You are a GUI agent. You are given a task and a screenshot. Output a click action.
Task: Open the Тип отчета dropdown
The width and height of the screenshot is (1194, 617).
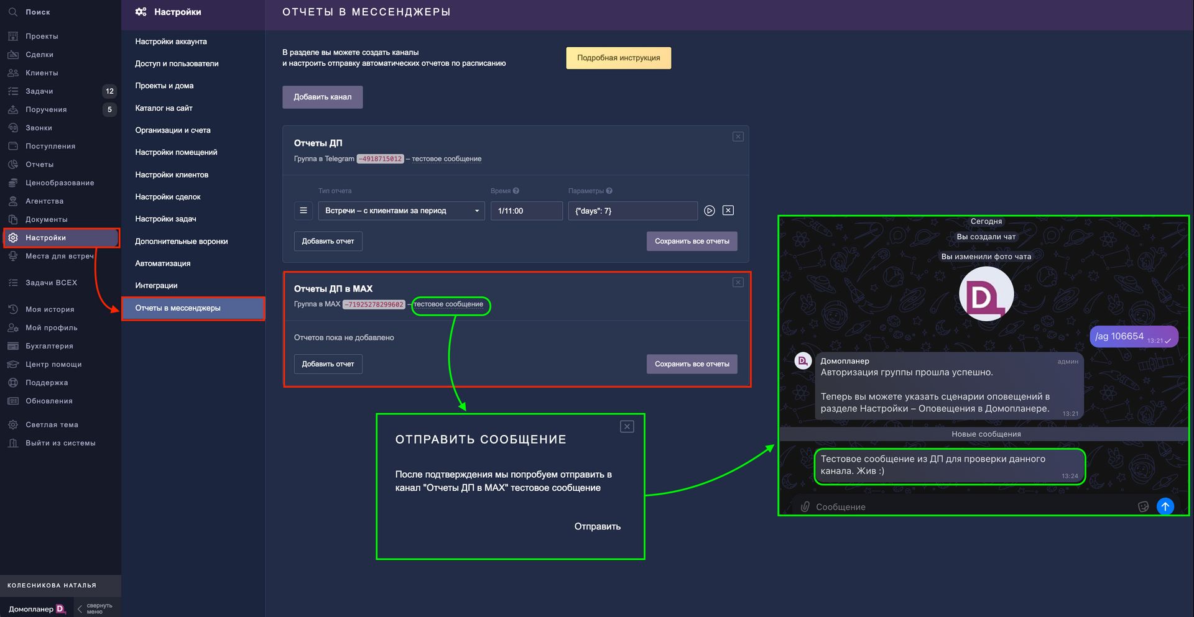pos(402,211)
